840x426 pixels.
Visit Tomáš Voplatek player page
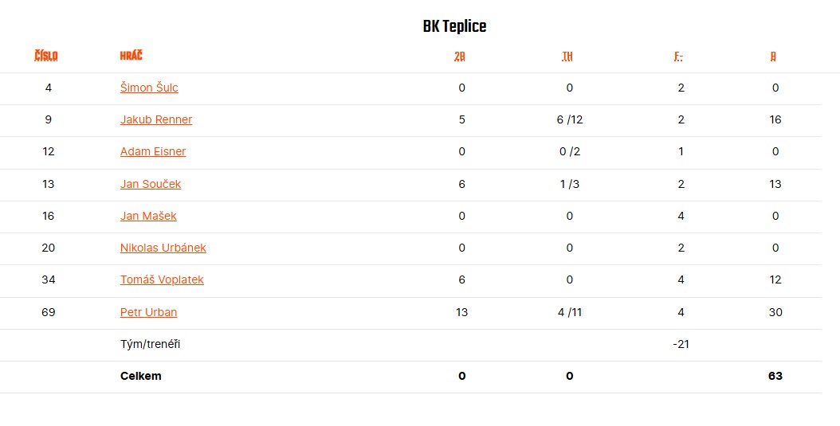[162, 279]
